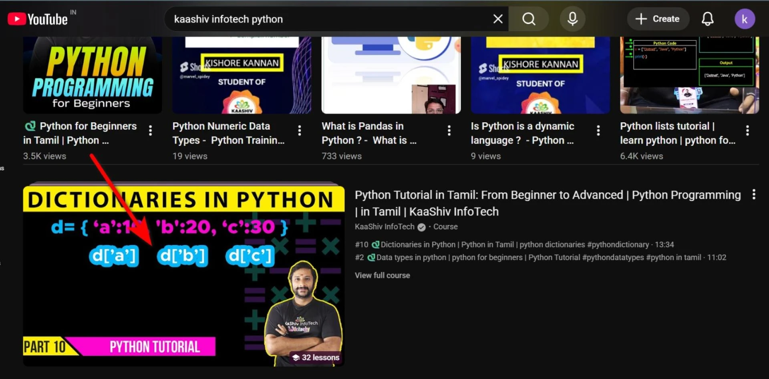Clear the search box with the X icon
The width and height of the screenshot is (769, 379).
pos(498,19)
